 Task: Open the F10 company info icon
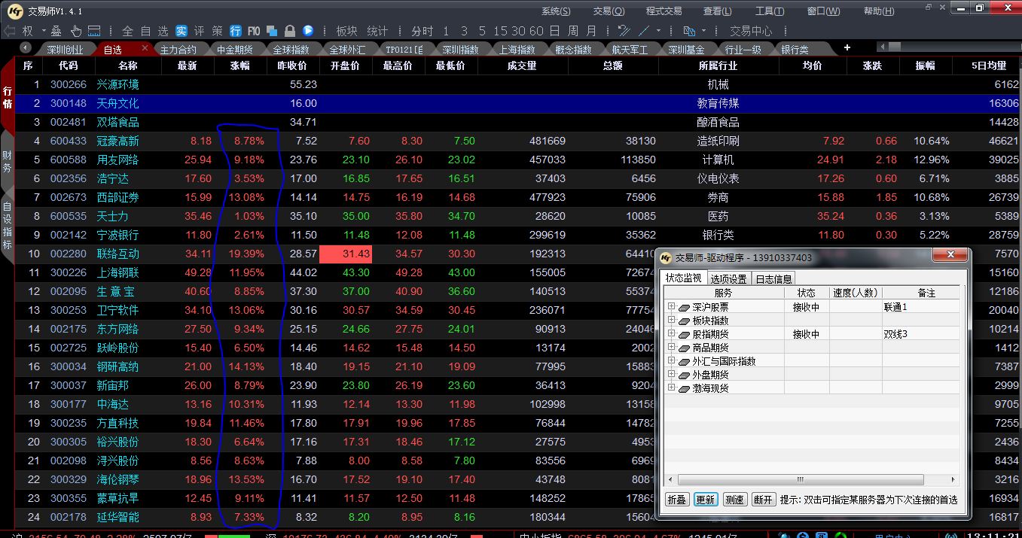(x=254, y=31)
